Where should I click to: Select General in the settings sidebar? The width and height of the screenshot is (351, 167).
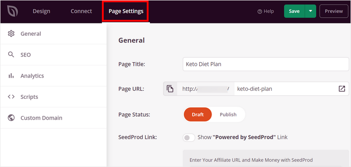pos(53,34)
